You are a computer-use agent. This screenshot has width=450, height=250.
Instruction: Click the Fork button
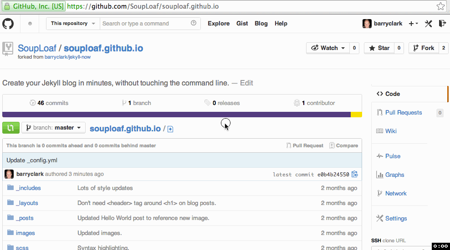[x=423, y=48]
